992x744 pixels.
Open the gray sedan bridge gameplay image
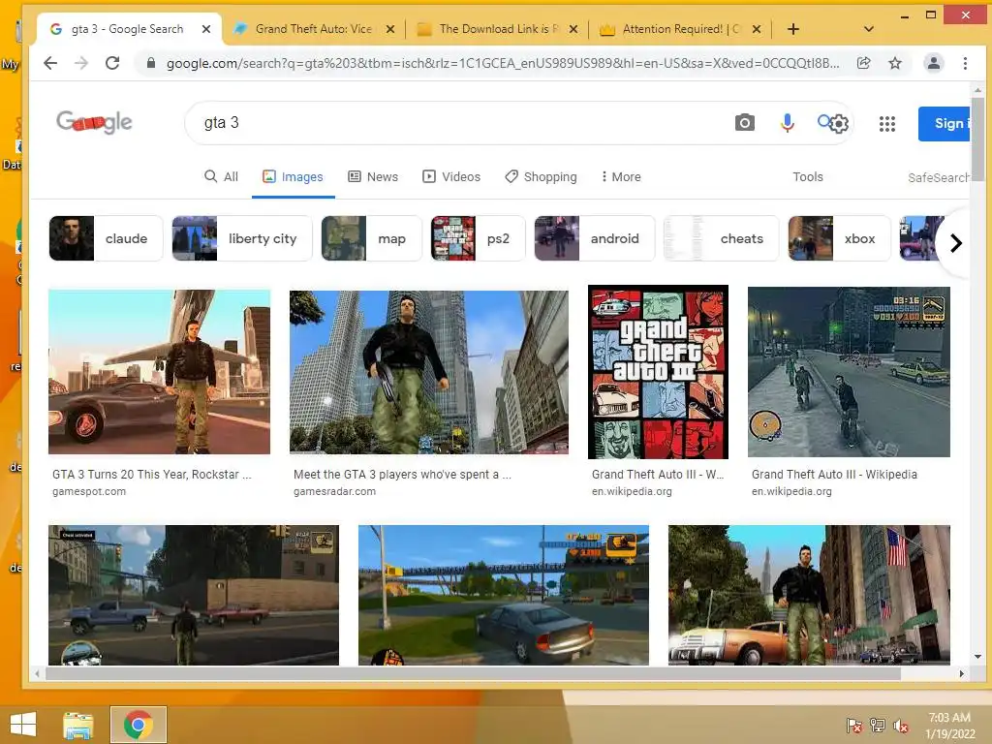coord(503,595)
